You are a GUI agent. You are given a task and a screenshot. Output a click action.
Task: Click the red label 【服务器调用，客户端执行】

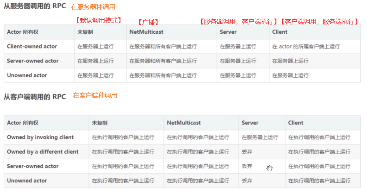[x=238, y=22]
